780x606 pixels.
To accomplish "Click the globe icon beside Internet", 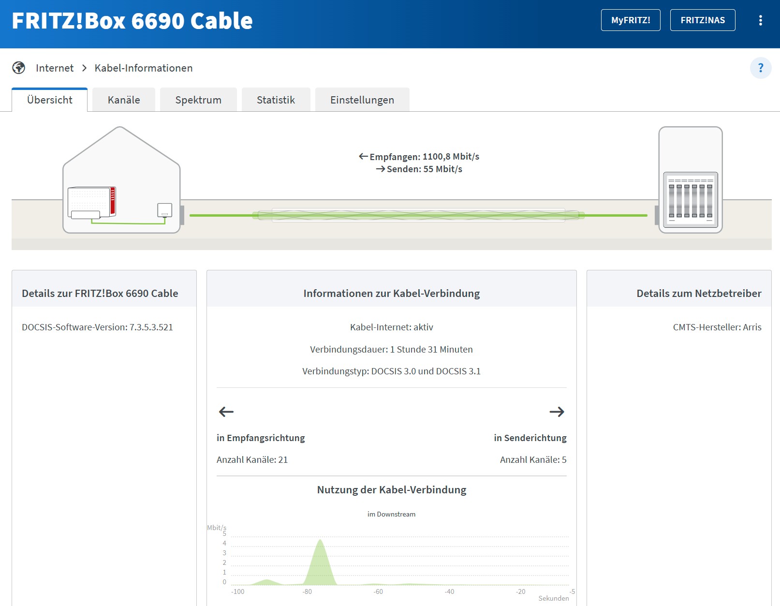I will [x=19, y=68].
